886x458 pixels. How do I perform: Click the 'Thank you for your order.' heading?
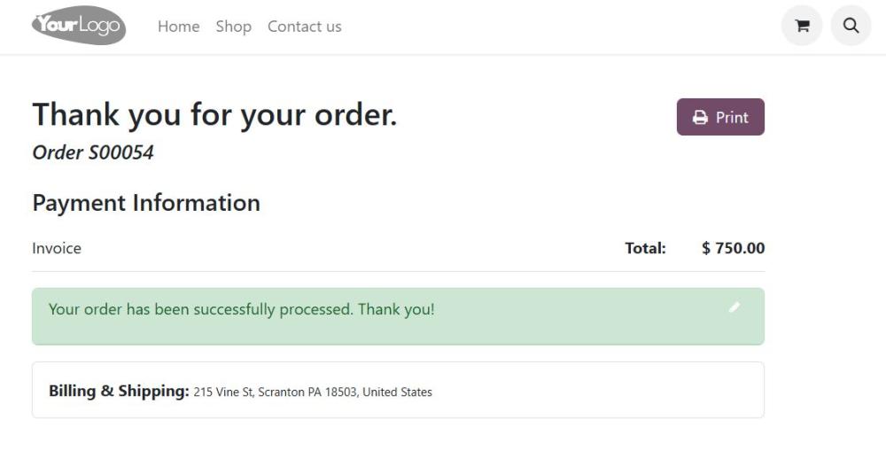214,114
